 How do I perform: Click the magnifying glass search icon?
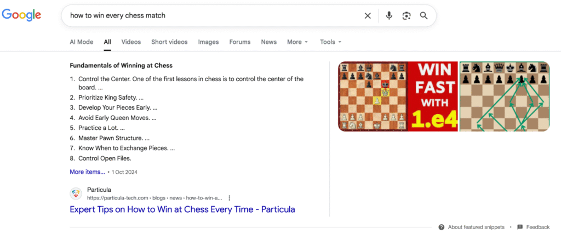(423, 16)
